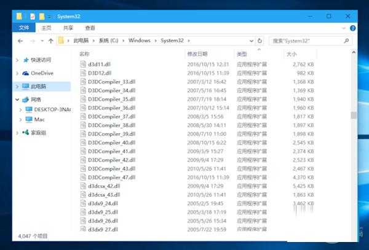Open Quick Access Toolbar customize dropdown

coord(49,17)
